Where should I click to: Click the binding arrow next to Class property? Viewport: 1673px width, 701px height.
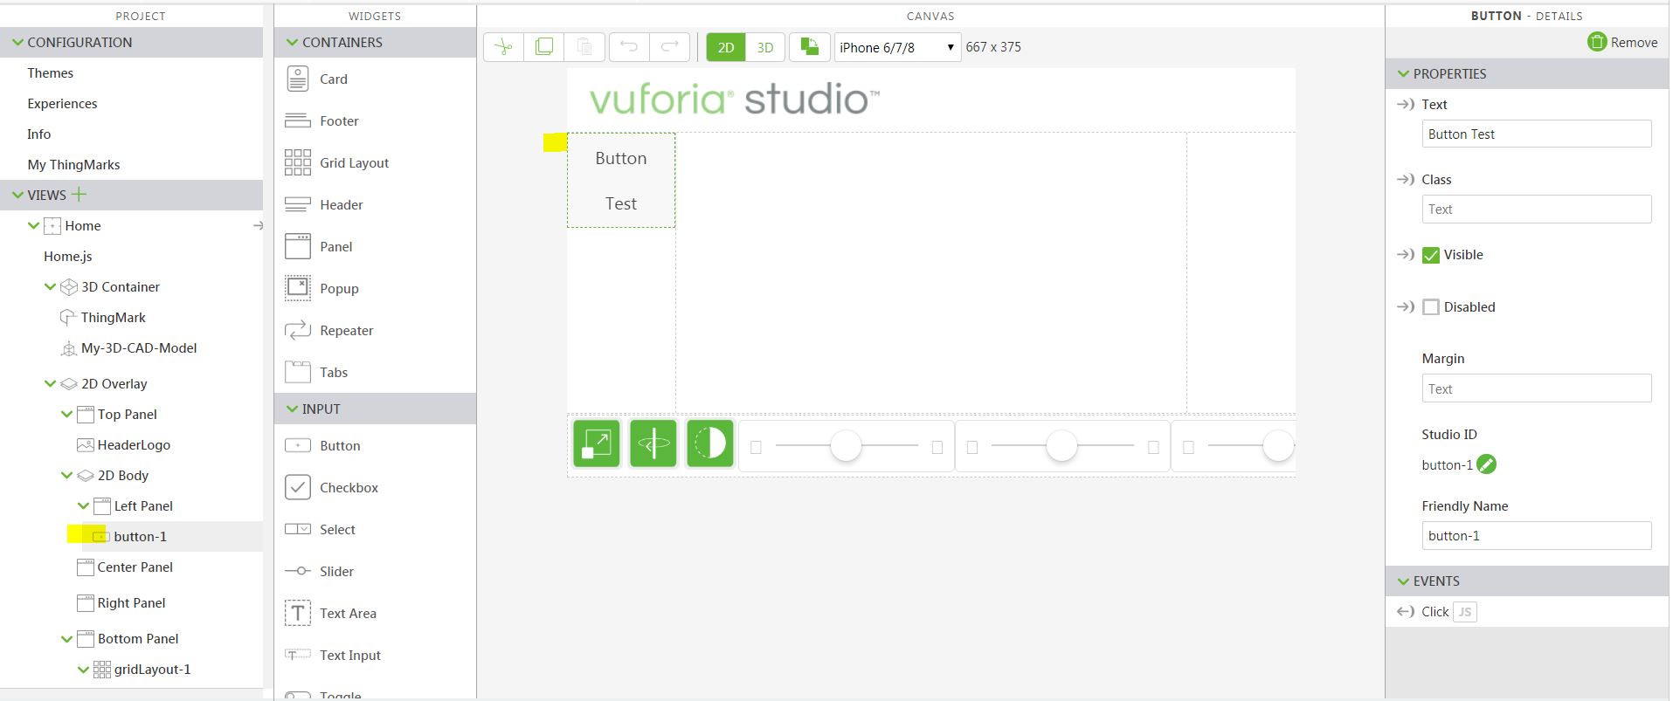[x=1406, y=180]
